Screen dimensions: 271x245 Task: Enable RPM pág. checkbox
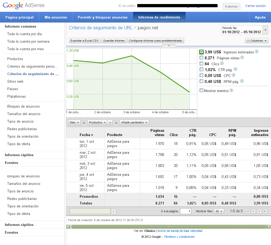201,81
